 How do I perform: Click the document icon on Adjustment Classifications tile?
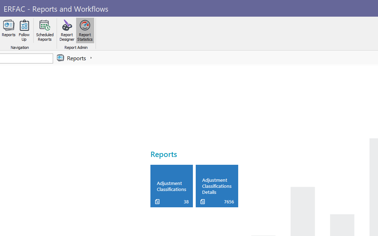coord(157,202)
